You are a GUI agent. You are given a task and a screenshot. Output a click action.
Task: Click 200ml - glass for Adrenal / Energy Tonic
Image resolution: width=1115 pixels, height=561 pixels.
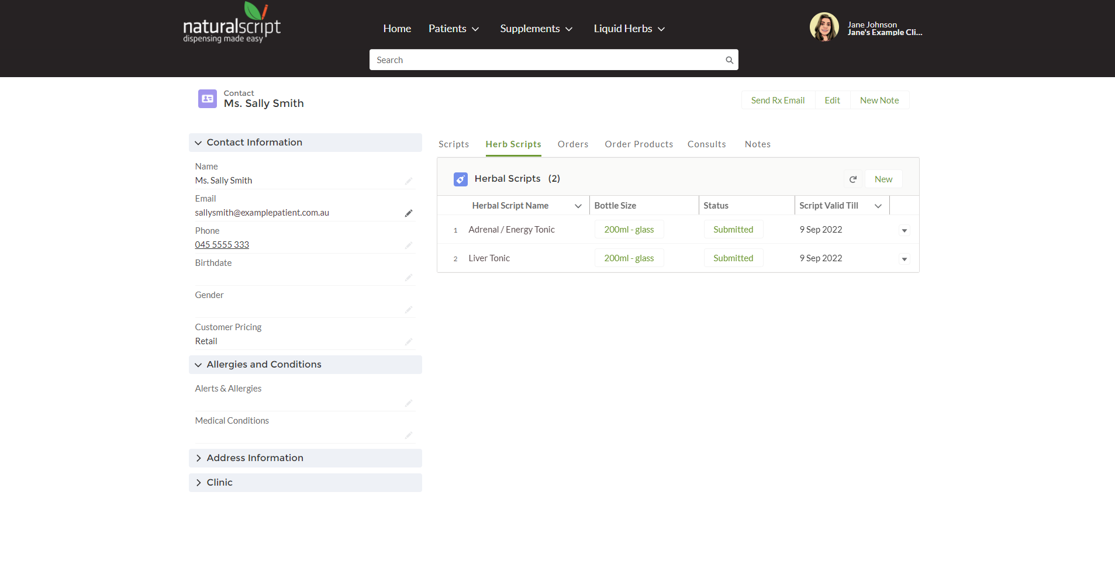(629, 230)
